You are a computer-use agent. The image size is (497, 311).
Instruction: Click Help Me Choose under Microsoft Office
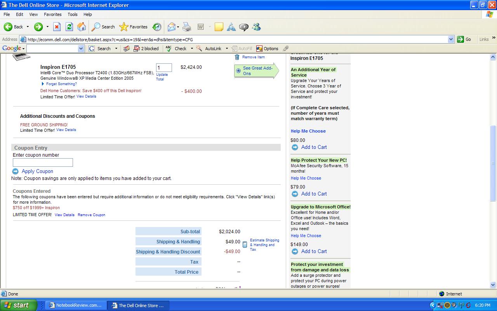(306, 236)
